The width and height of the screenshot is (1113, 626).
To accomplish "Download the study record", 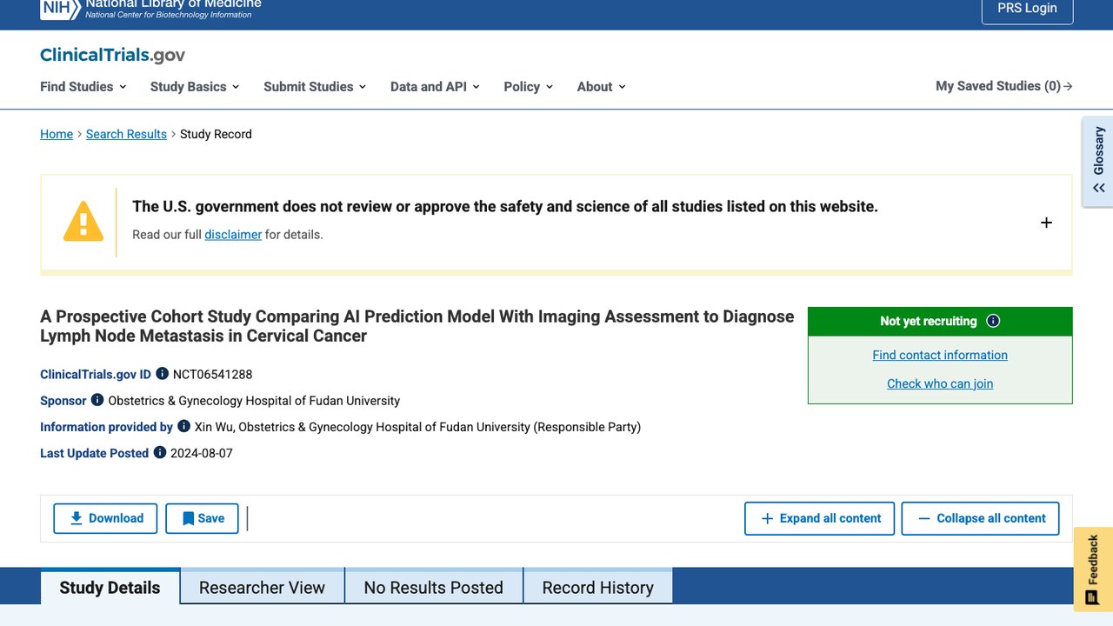I will (x=105, y=518).
